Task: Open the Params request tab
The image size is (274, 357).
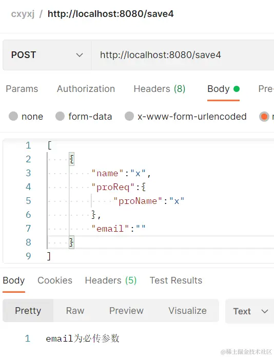Action: click(x=22, y=89)
